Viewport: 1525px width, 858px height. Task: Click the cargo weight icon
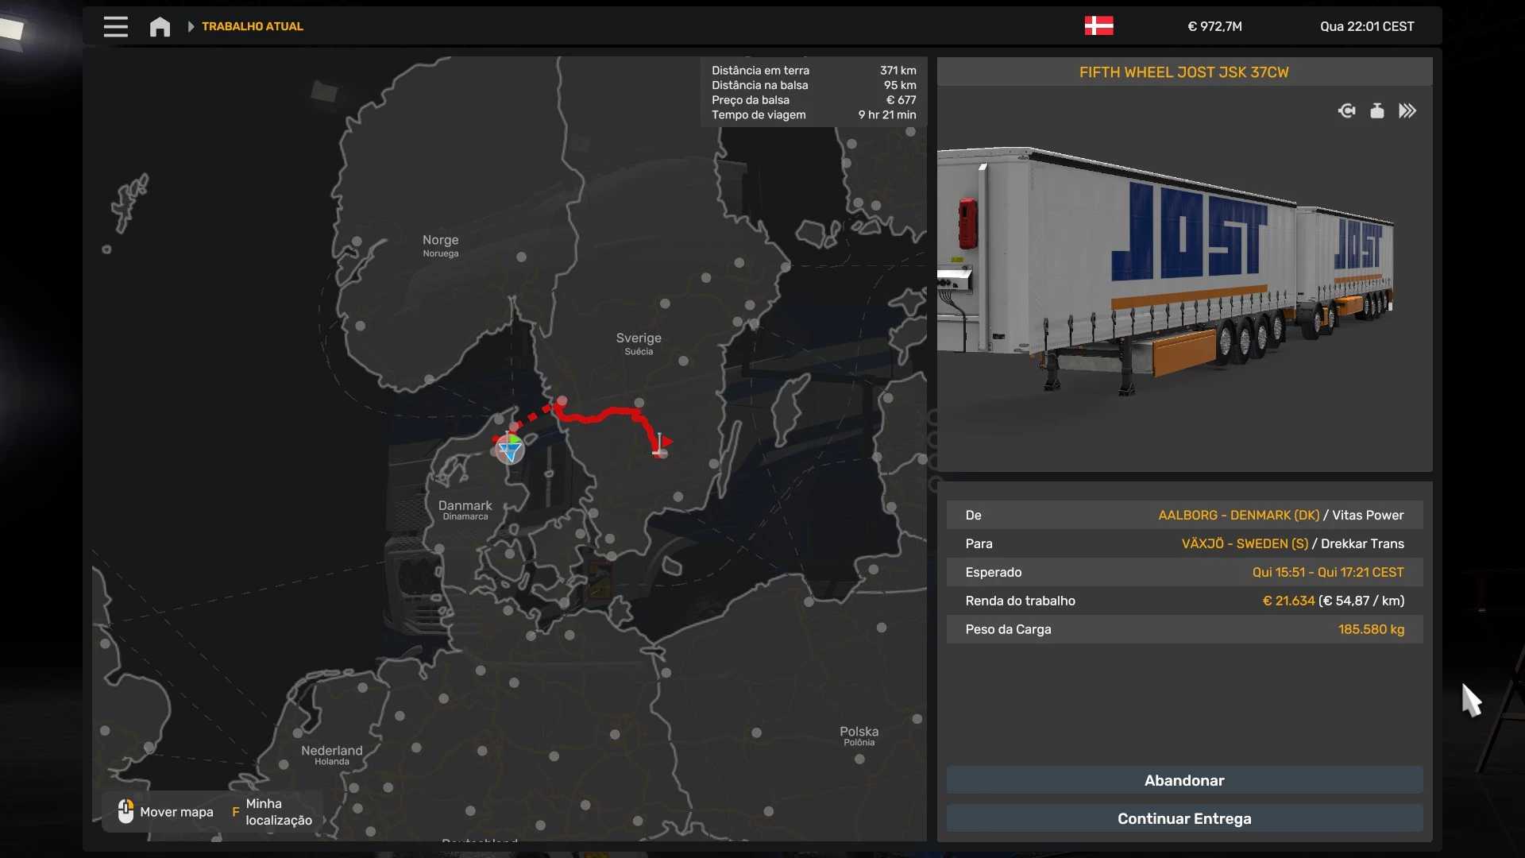click(1377, 111)
